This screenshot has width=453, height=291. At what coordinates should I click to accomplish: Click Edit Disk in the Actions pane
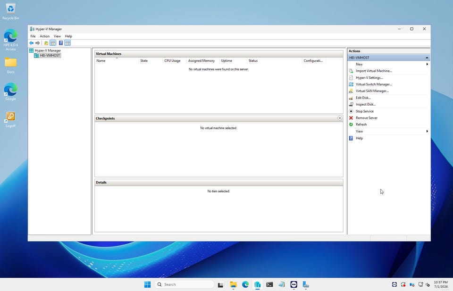click(x=363, y=98)
